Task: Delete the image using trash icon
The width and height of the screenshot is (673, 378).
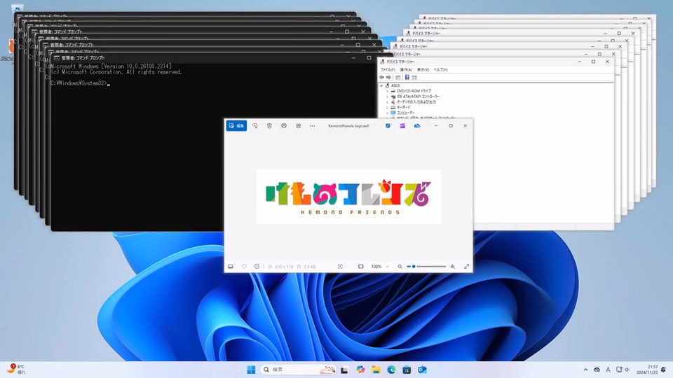Action: pyautogui.click(x=269, y=126)
